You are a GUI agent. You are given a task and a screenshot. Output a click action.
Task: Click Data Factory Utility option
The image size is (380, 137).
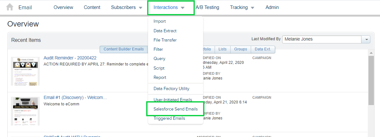(171, 88)
